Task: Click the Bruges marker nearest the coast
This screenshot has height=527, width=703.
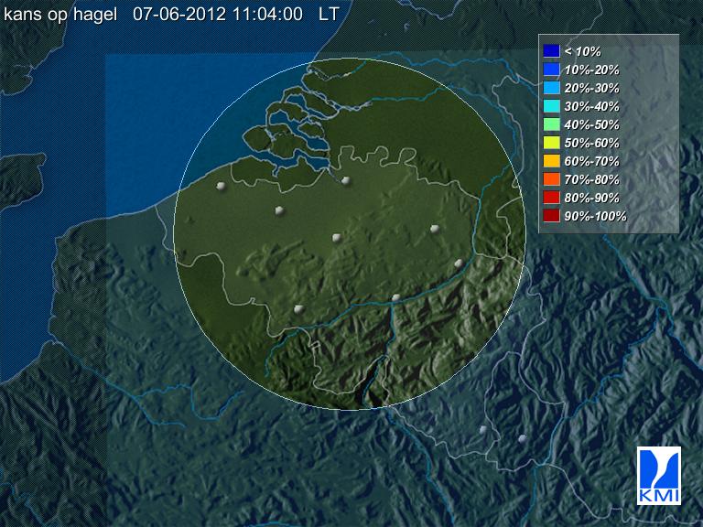Action: click(221, 187)
